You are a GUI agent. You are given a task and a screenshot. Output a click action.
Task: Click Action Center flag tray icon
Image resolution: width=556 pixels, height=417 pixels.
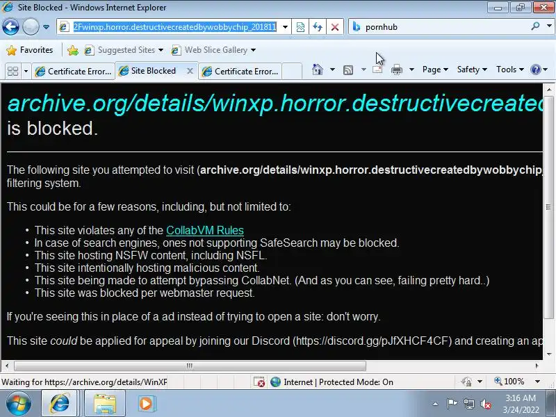click(452, 404)
